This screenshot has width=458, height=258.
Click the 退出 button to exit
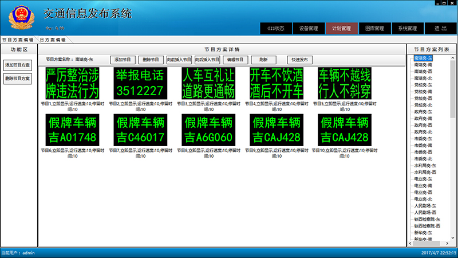440,28
